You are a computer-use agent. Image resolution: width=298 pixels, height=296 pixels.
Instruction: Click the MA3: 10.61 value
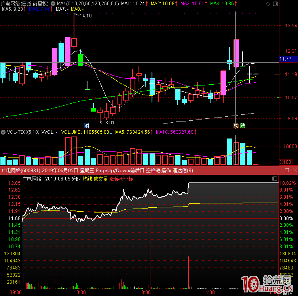[192, 4]
